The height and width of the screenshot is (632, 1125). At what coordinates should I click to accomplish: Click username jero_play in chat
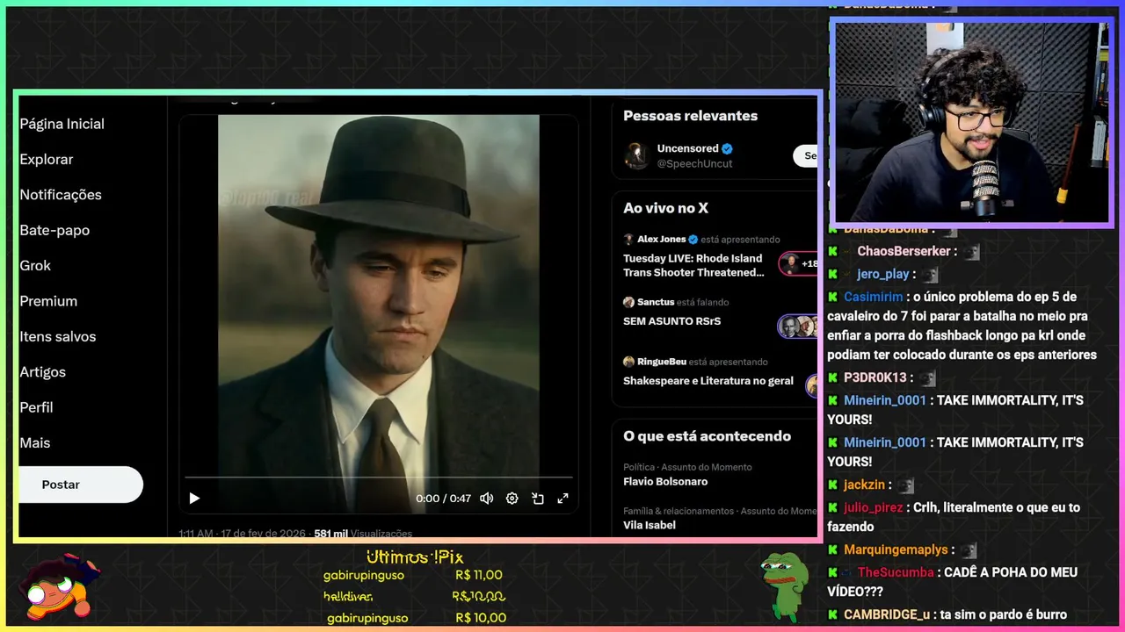pos(883,275)
